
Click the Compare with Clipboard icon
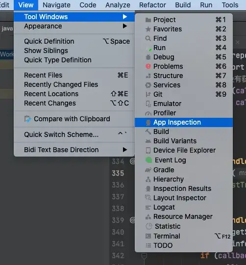tap(28, 119)
